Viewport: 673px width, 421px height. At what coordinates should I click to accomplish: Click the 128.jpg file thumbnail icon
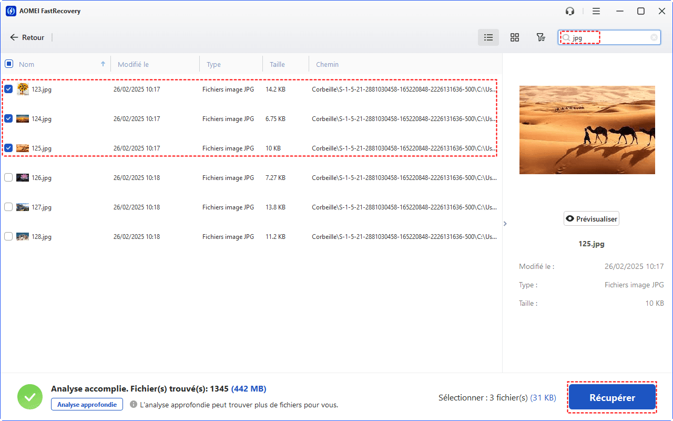[23, 237]
